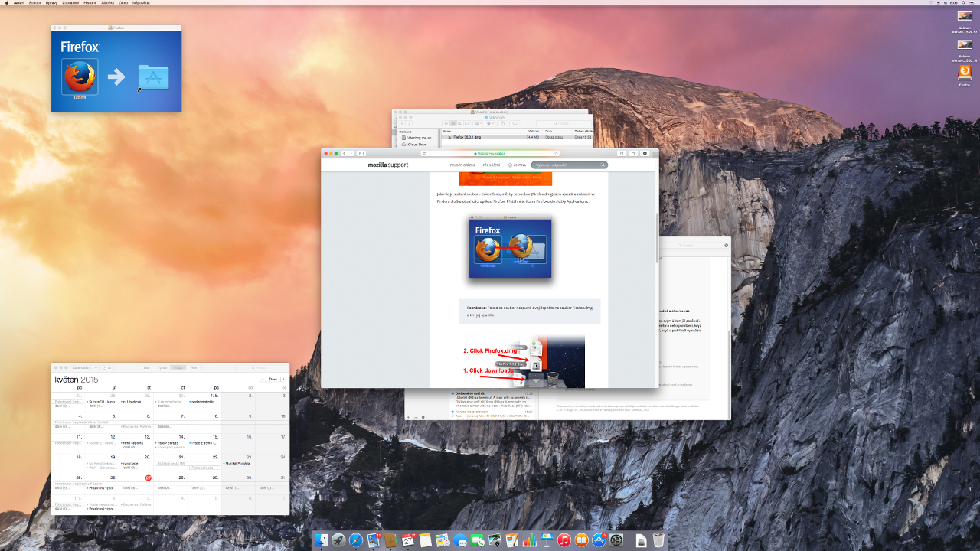Open the FaceTime app in the Dock
This screenshot has width=980, height=551.
tap(477, 540)
